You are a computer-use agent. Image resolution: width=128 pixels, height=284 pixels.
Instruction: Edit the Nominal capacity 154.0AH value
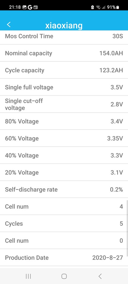point(111,53)
